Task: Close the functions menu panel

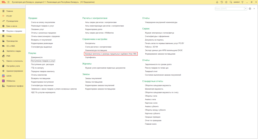Action: pyautogui.click(x=254, y=9)
